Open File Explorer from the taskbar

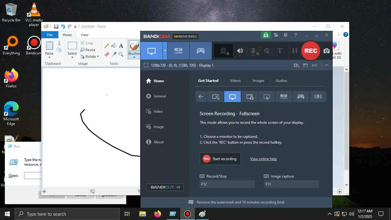[x=143, y=214]
